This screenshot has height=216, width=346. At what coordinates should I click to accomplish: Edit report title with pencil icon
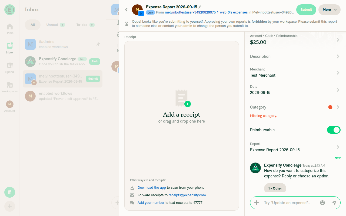200,7
